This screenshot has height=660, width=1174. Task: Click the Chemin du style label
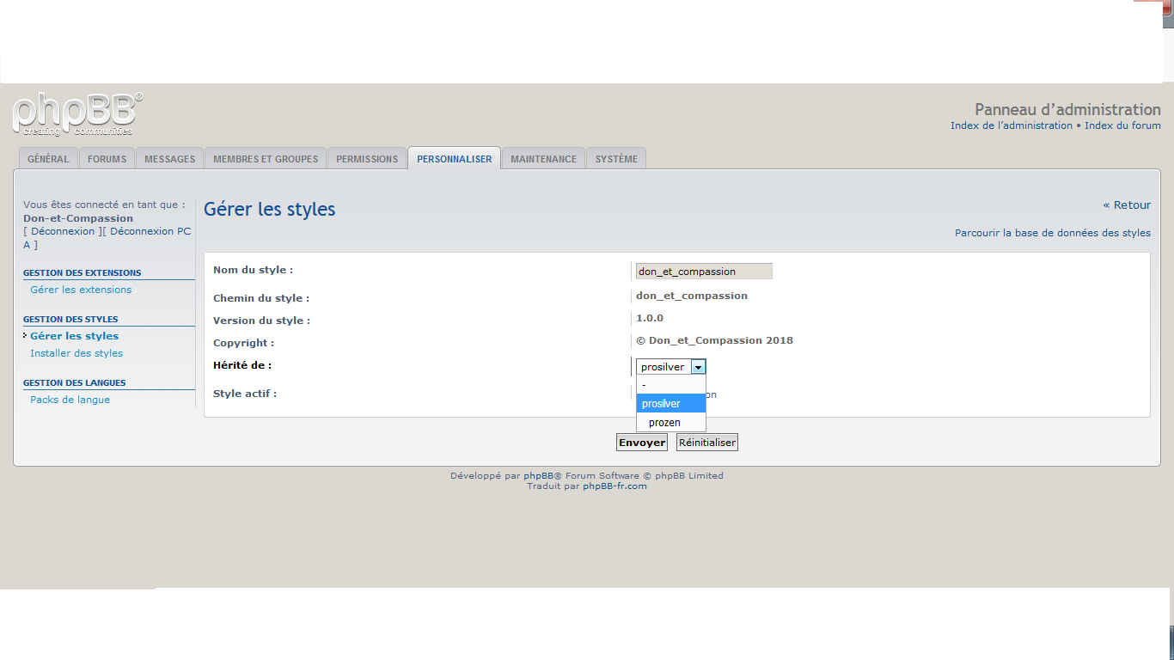261,298
